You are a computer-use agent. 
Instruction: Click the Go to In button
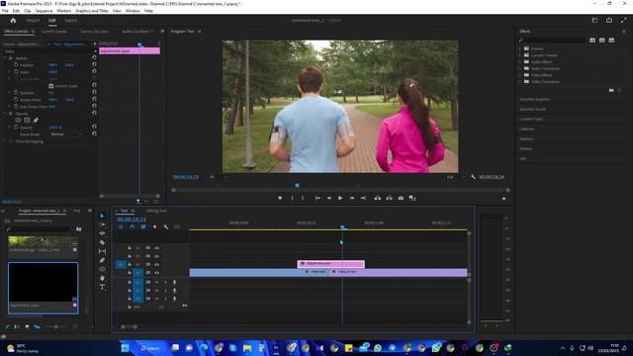317,198
